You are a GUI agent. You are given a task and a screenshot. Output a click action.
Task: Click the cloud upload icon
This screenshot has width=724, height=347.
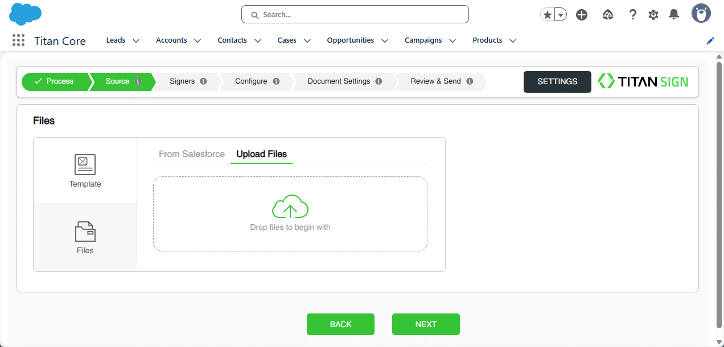coord(290,208)
